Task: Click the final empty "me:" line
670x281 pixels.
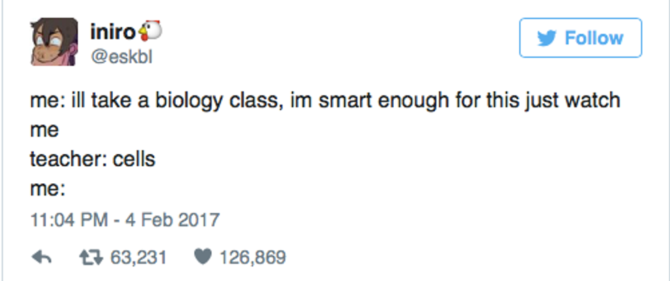Action: 46,189
